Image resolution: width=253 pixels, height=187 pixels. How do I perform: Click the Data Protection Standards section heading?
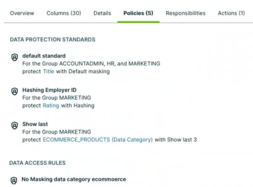pos(52,40)
